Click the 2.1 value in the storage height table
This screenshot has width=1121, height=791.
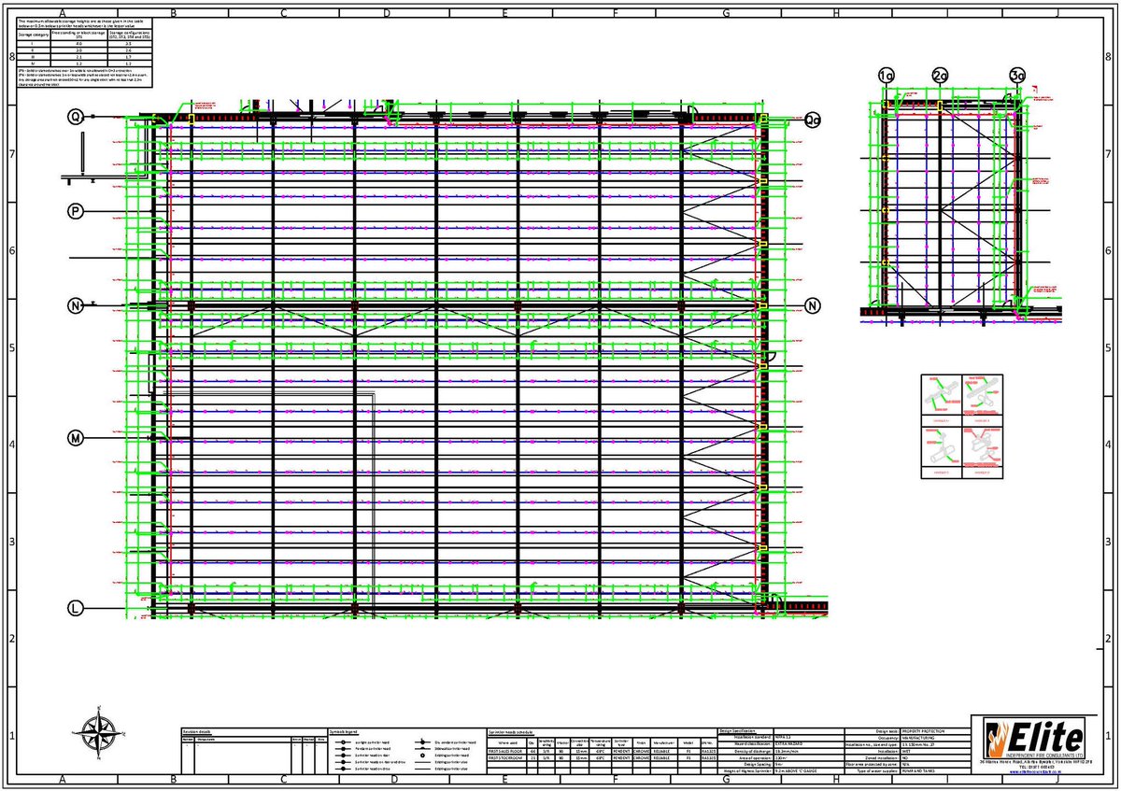point(78,57)
